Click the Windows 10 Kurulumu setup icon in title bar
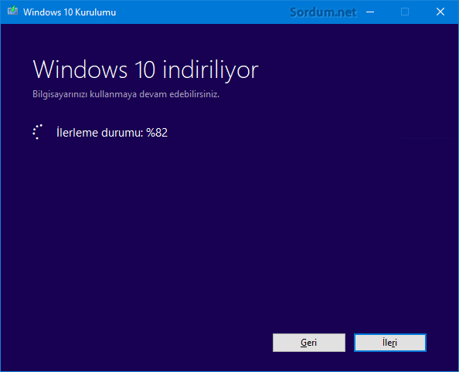Viewport: 459px width, 372px height. pyautogui.click(x=12, y=11)
